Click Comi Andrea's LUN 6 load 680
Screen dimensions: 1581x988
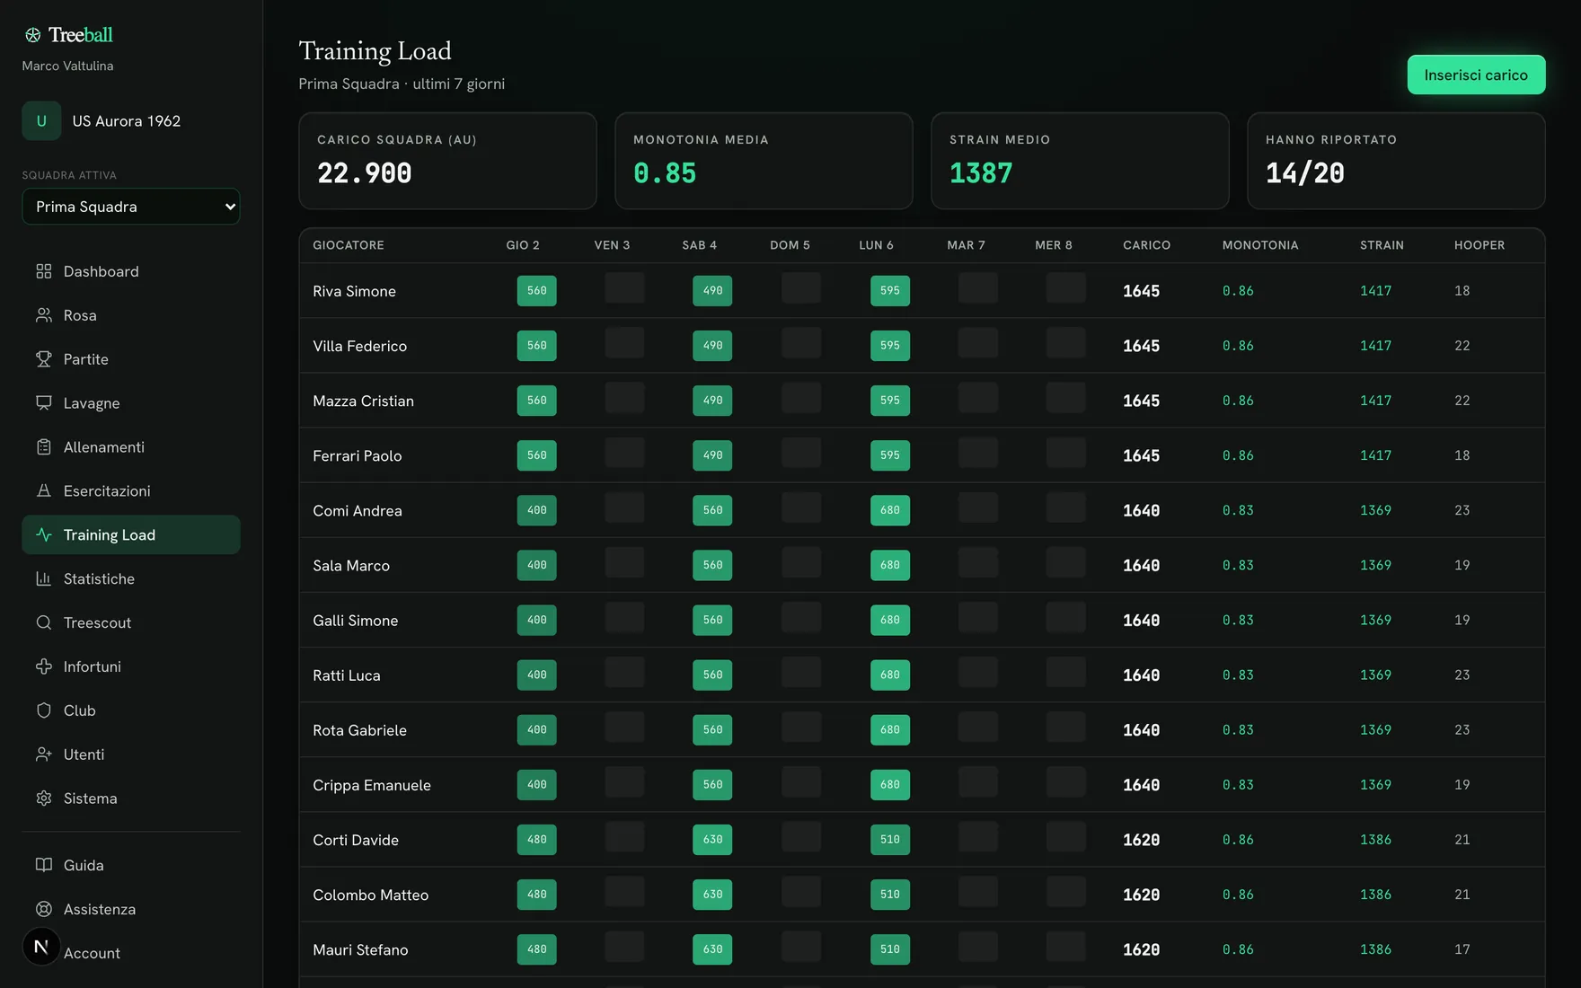coord(890,510)
